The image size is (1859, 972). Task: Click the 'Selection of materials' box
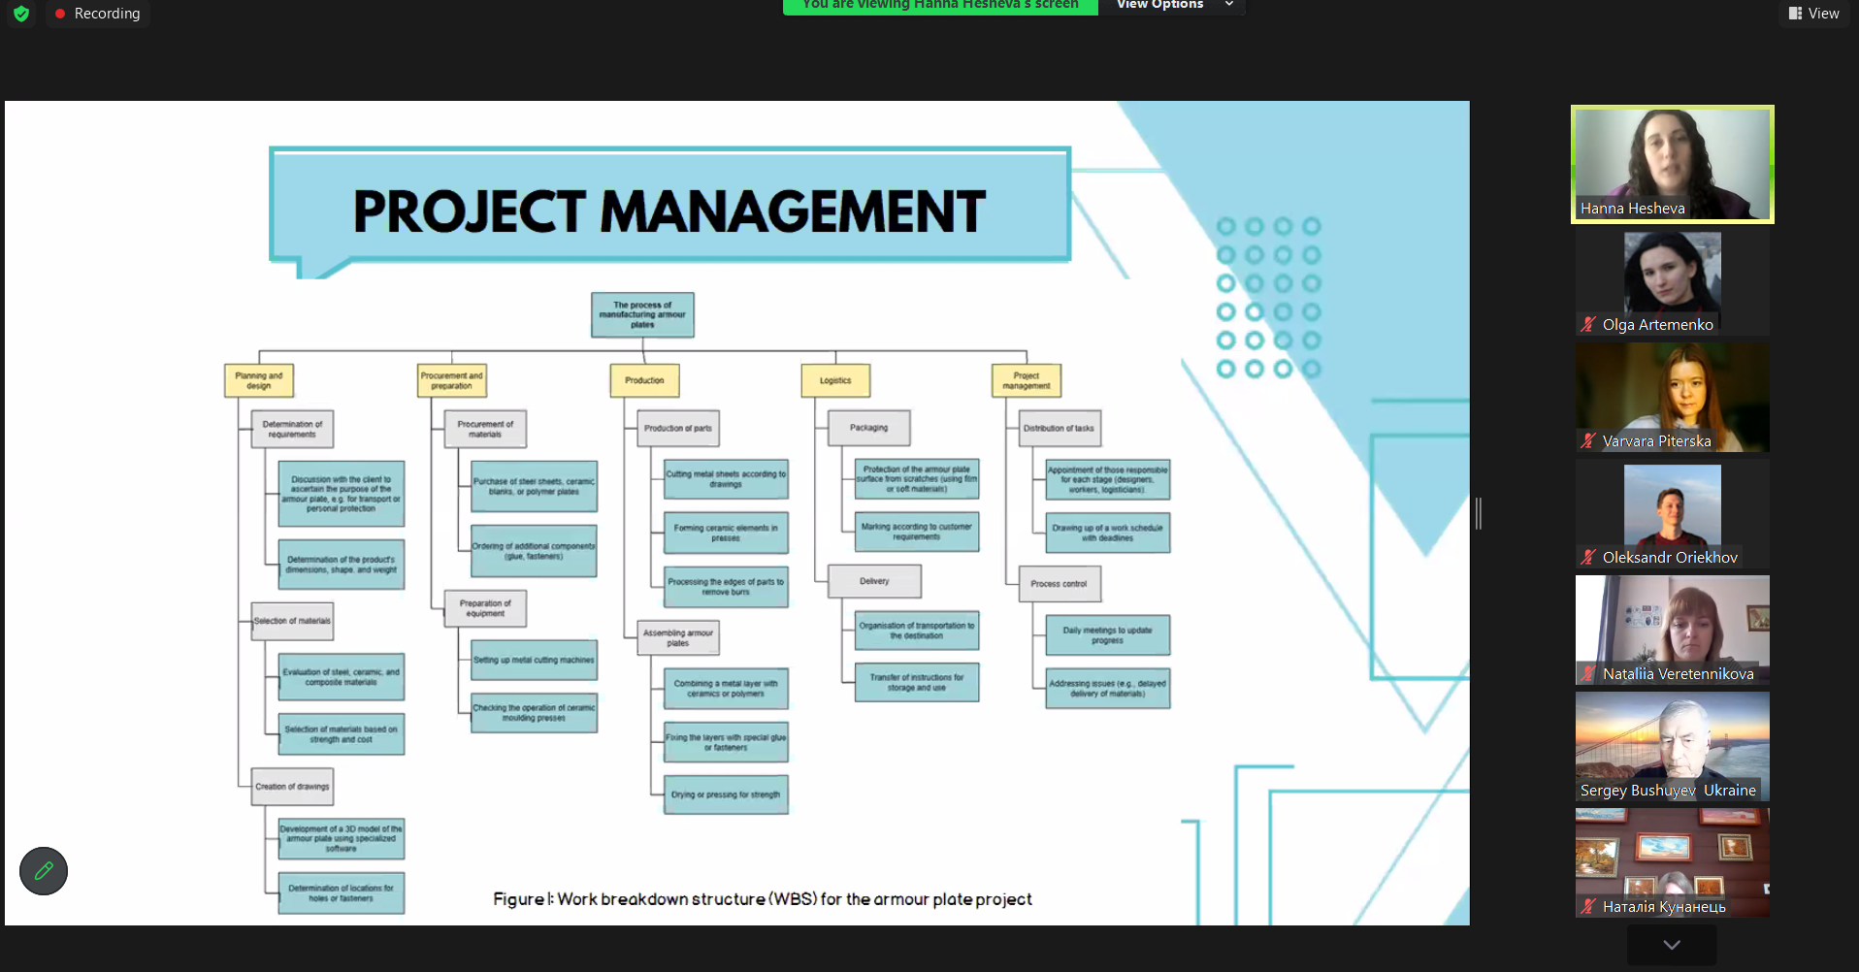point(292,621)
